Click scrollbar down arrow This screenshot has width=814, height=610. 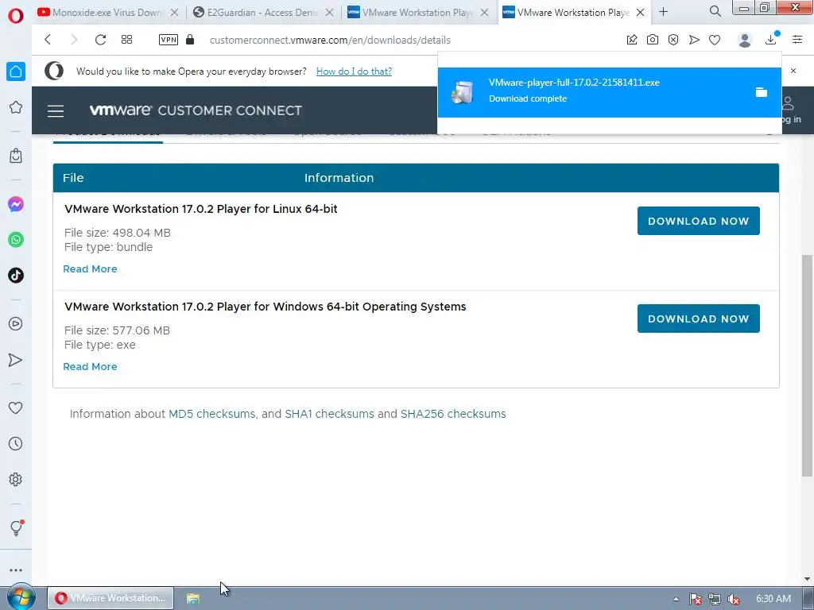[807, 579]
